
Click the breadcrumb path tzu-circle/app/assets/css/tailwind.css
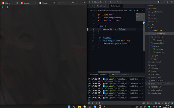tap(108, 11)
